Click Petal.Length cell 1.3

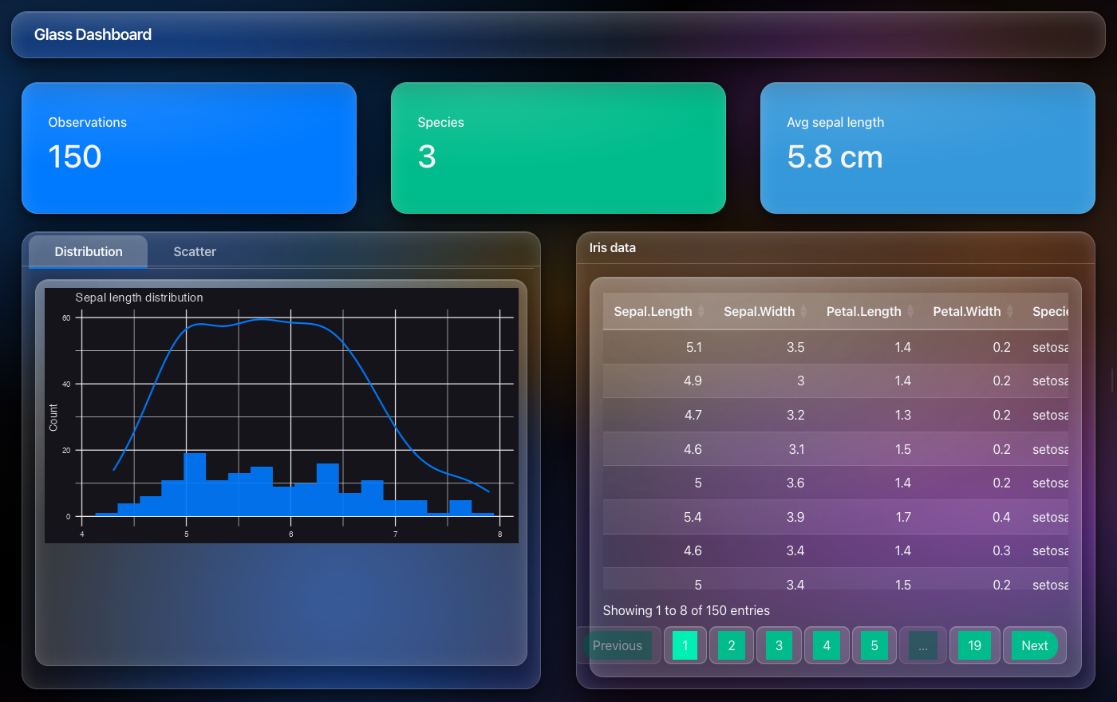pyautogui.click(x=869, y=415)
